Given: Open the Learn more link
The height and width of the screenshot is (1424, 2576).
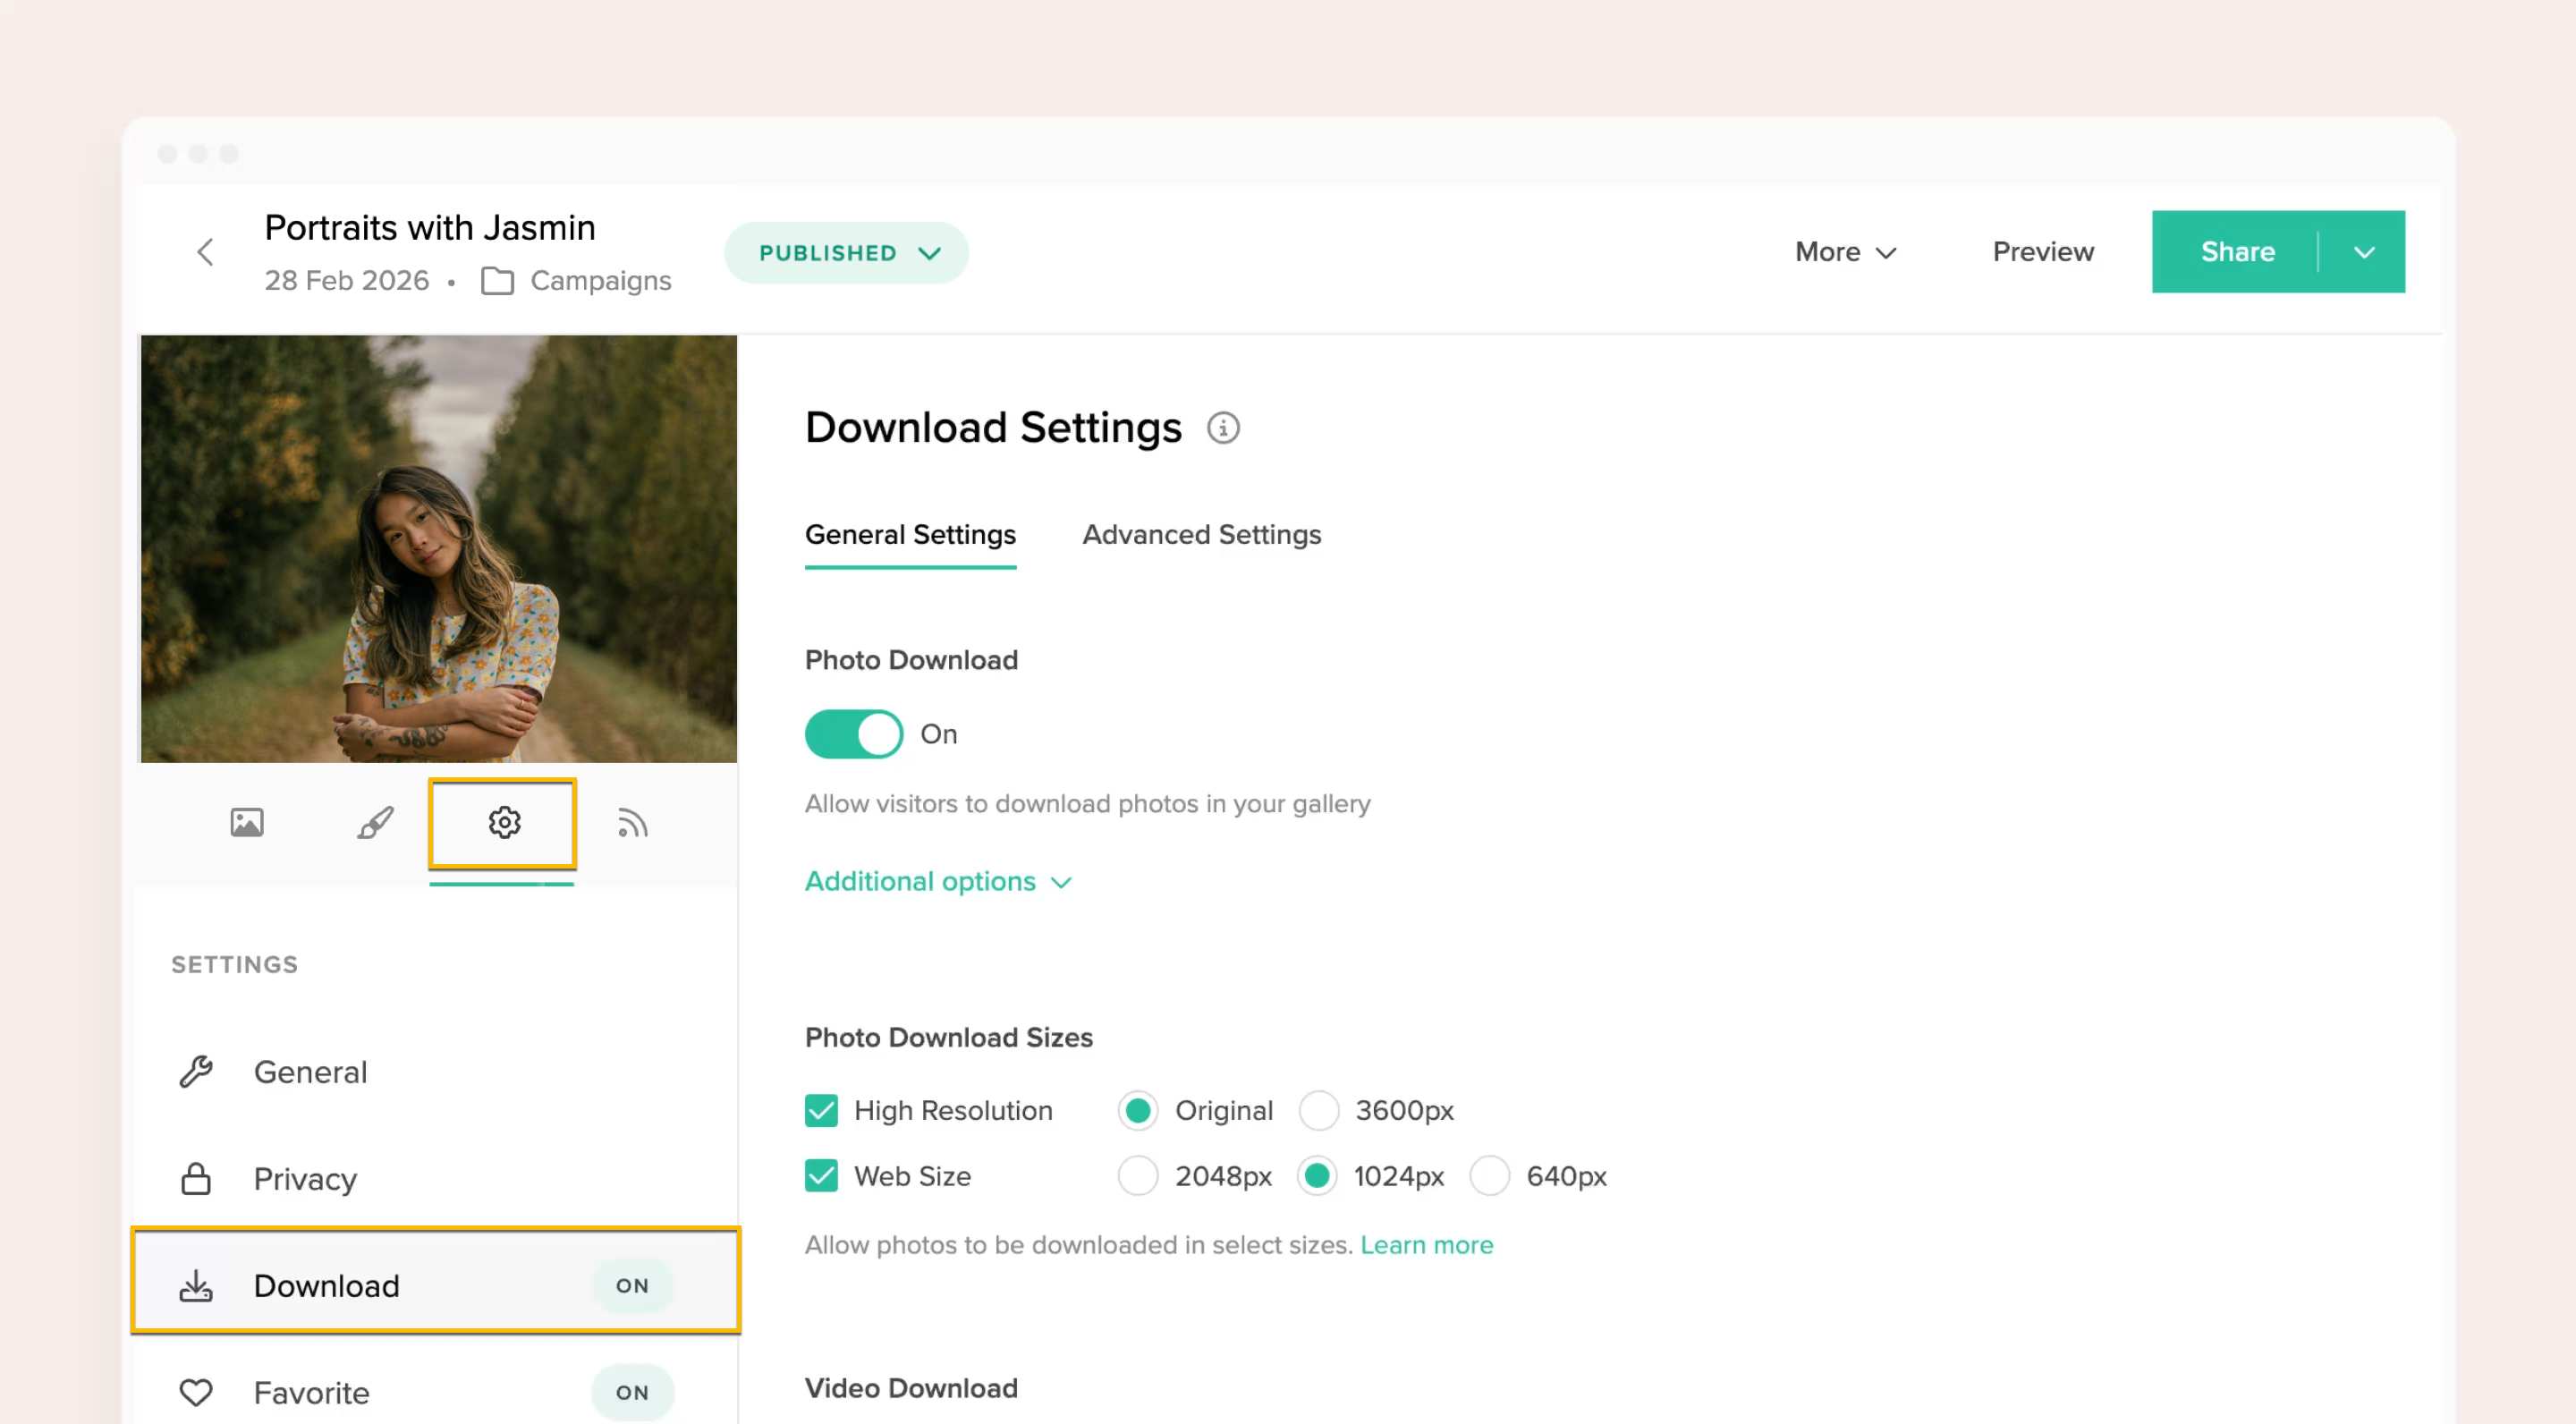Looking at the screenshot, I should [1427, 1245].
